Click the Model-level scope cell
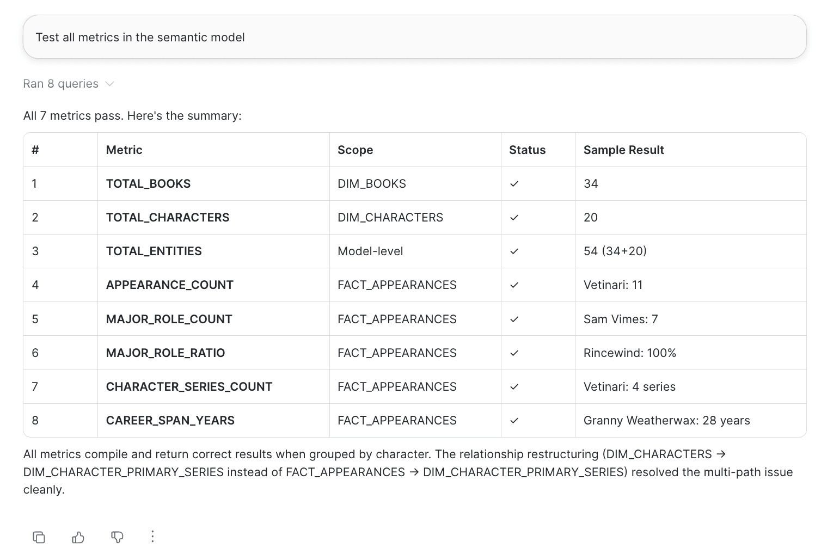 point(415,251)
